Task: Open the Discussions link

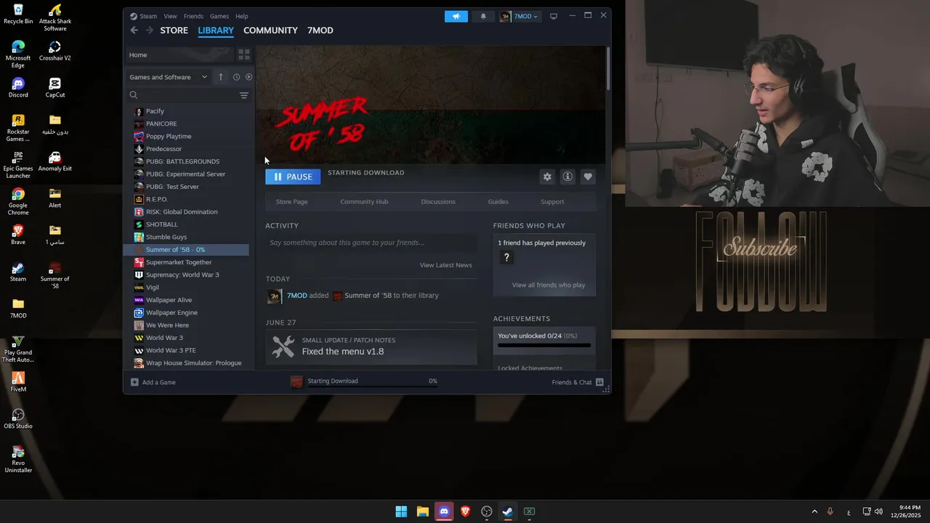Action: tap(438, 202)
